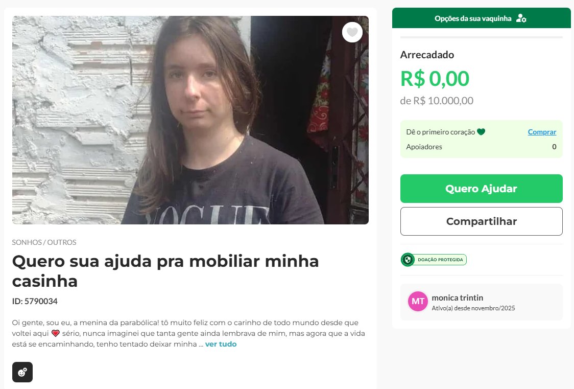Click the Comprar link
Screen dimensions: 574x389
click(x=542, y=132)
